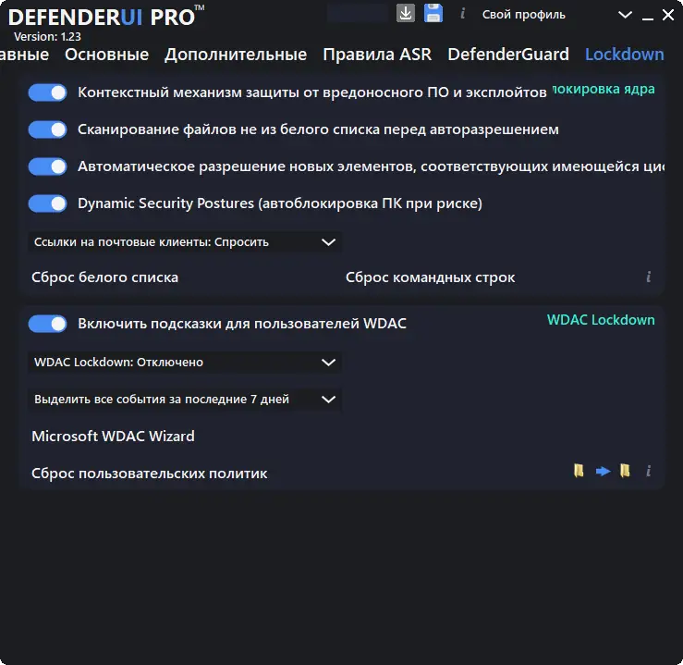683x665 pixels.
Task: Switch to the Правила ASR tab
Action: [377, 55]
